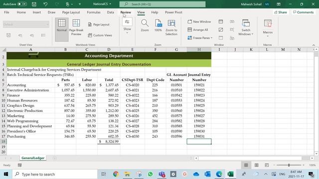Click the Marketing row label
319x179 pixels.
point(15,116)
